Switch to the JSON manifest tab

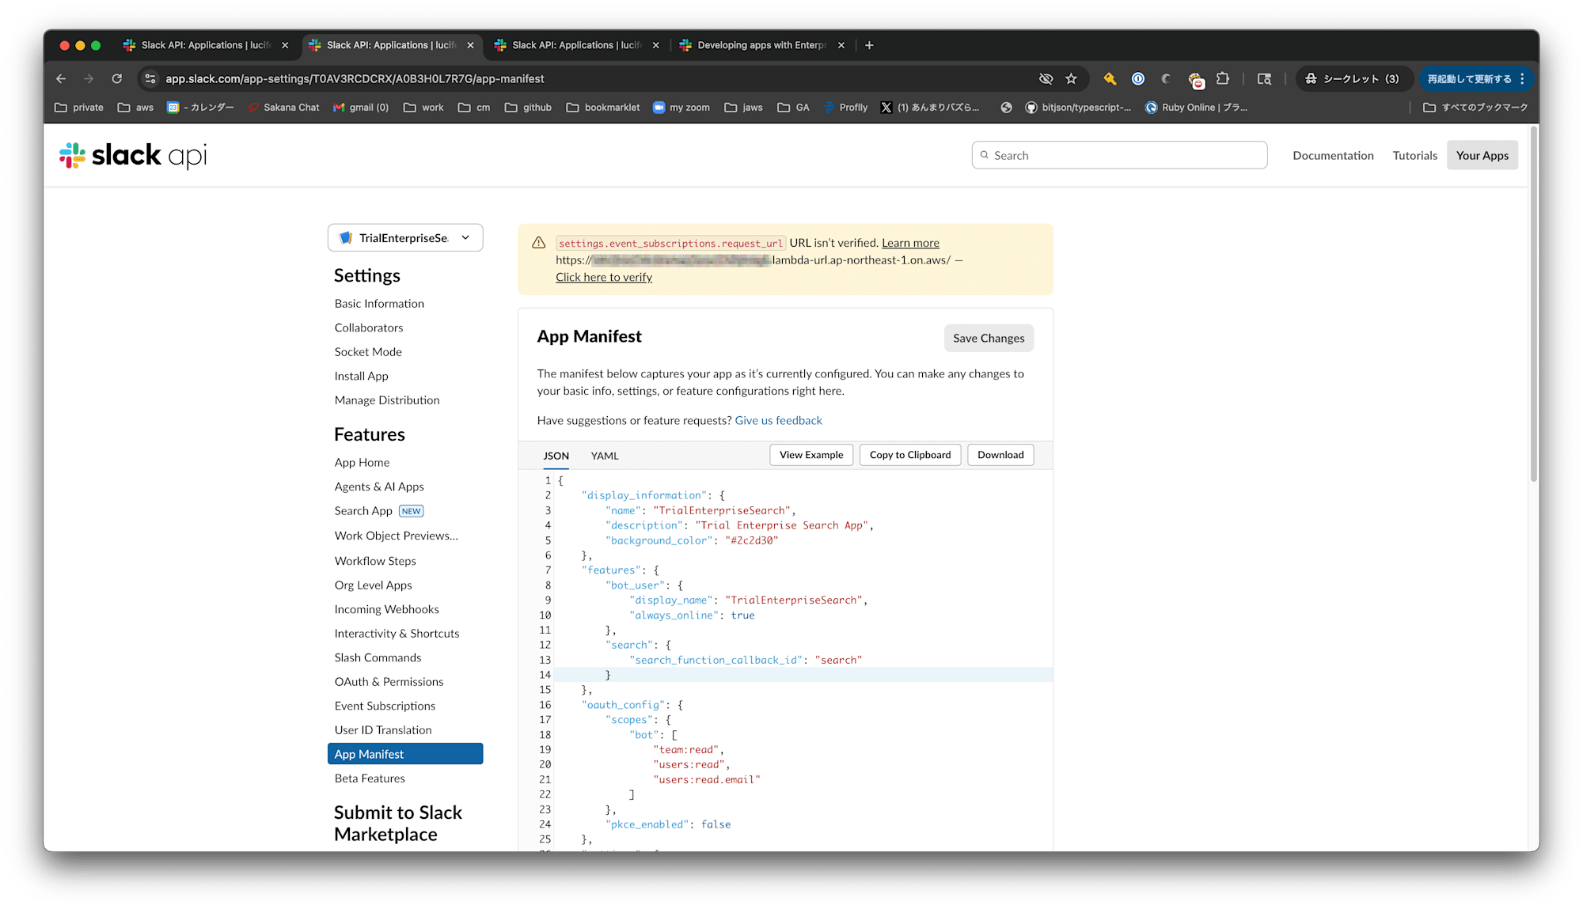(556, 456)
